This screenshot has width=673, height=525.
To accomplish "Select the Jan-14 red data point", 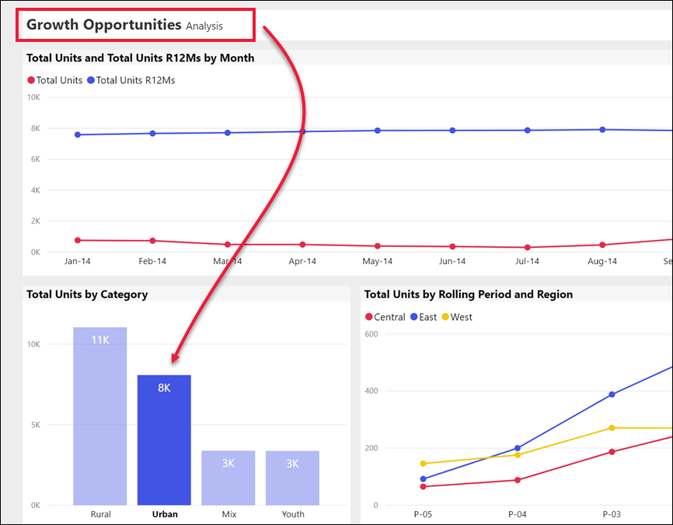I will pyautogui.click(x=76, y=240).
